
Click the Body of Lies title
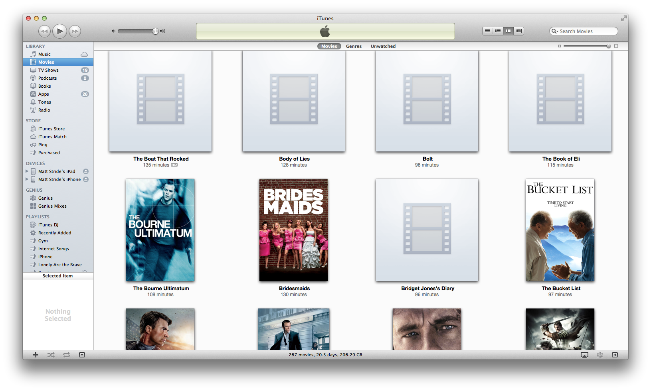(x=294, y=159)
